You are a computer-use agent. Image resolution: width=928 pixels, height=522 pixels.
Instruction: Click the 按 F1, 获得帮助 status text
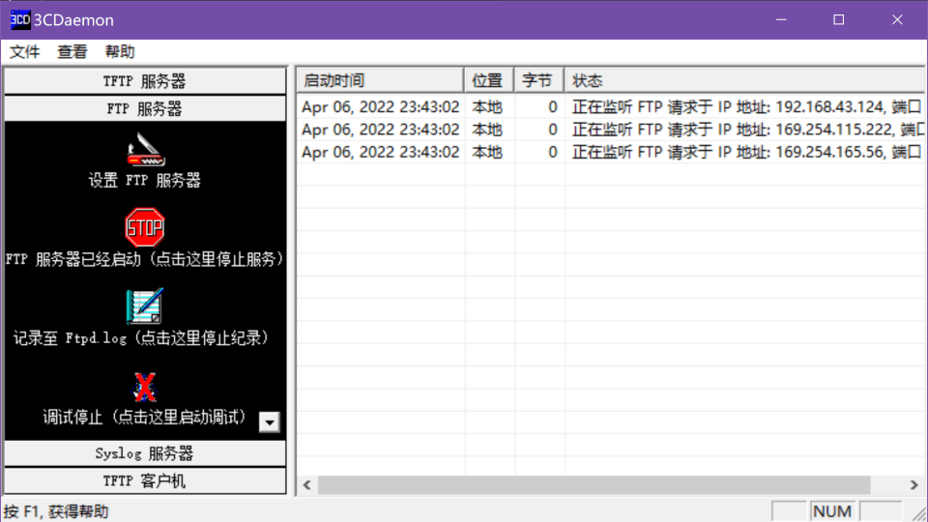coord(56,511)
